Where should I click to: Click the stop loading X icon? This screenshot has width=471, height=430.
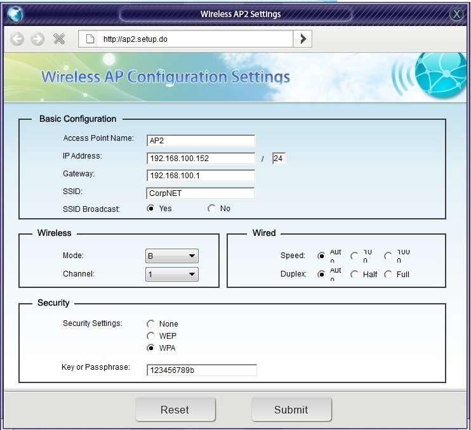(x=58, y=39)
